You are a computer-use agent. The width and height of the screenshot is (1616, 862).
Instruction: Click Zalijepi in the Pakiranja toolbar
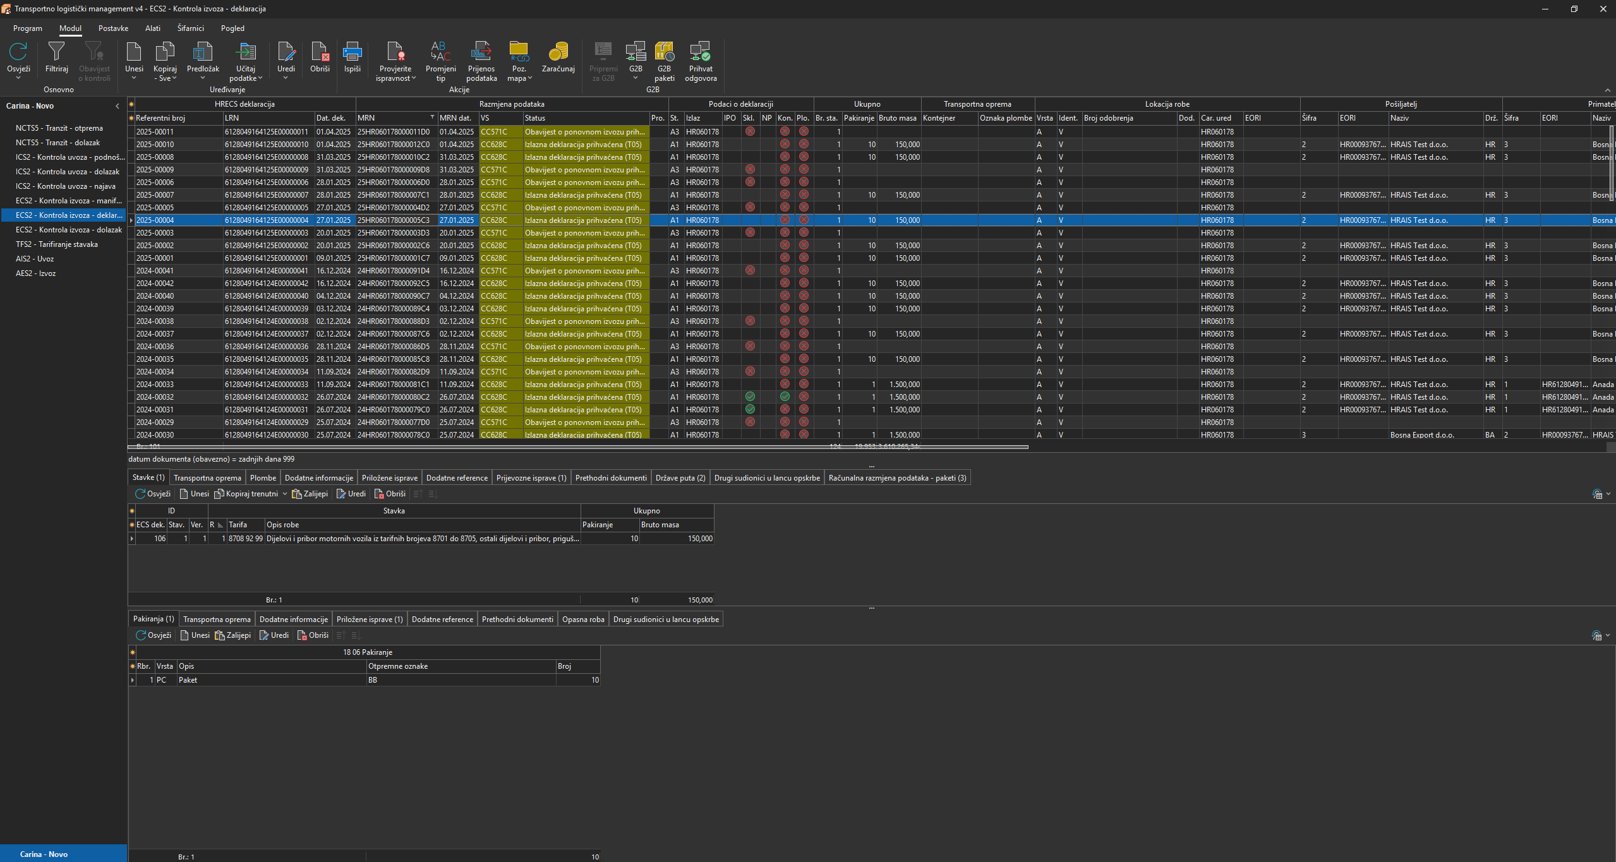tap(233, 635)
